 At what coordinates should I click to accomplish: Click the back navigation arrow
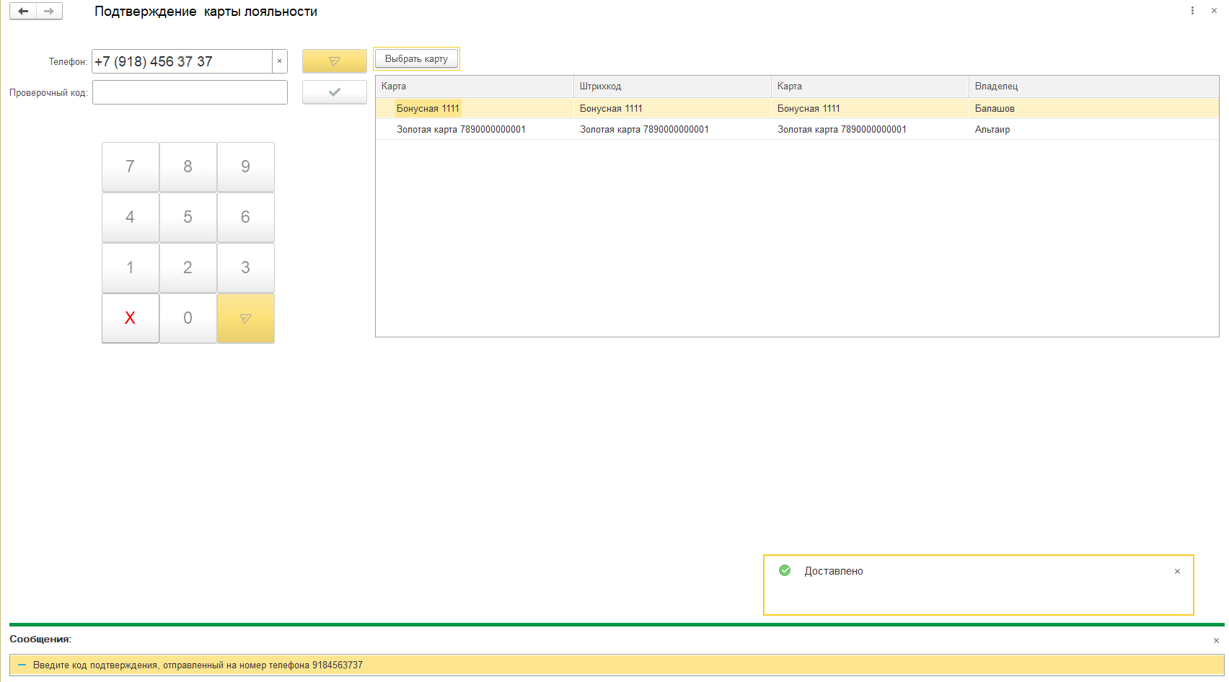[23, 12]
